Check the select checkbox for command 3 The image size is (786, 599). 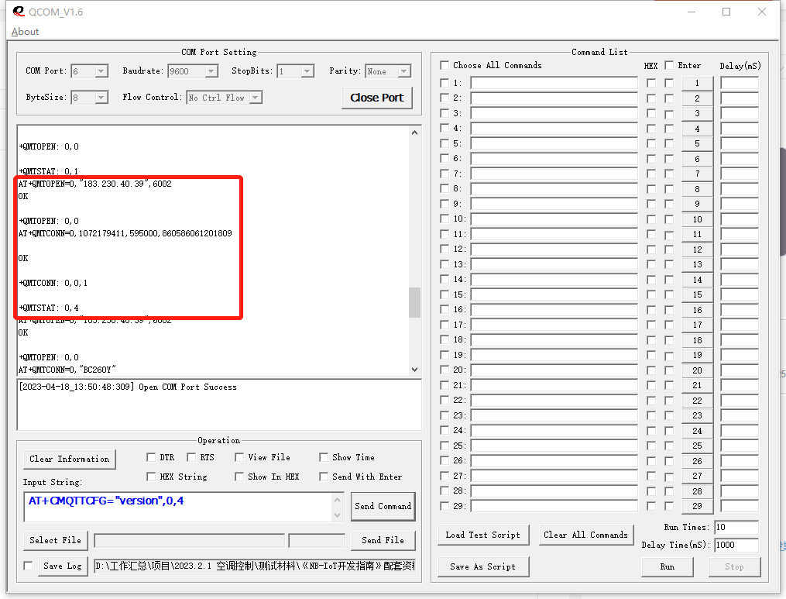(x=444, y=113)
